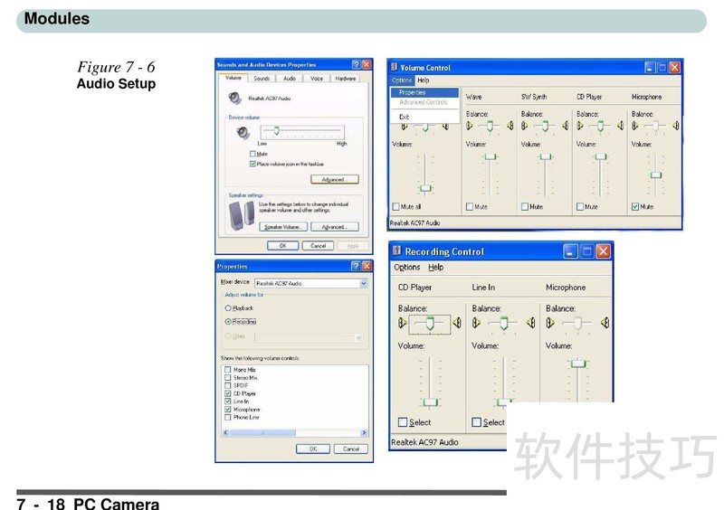Screen dimensions: 724x510
Task: Click the Volume Control title bar icon
Action: pyautogui.click(x=394, y=67)
